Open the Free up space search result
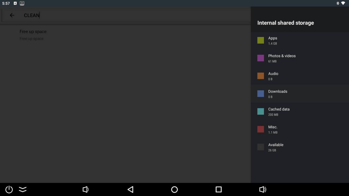 pyautogui.click(x=33, y=35)
